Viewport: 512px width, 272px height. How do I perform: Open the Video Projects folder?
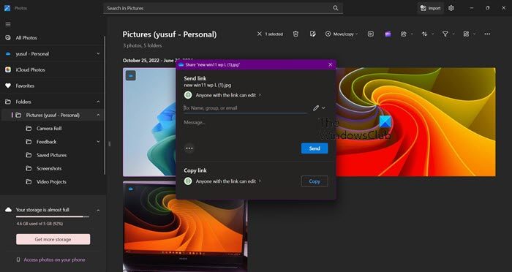click(x=51, y=182)
